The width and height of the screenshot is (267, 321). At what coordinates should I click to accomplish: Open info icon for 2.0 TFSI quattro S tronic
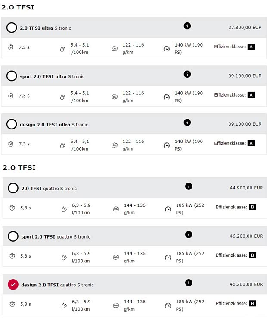coord(188,186)
